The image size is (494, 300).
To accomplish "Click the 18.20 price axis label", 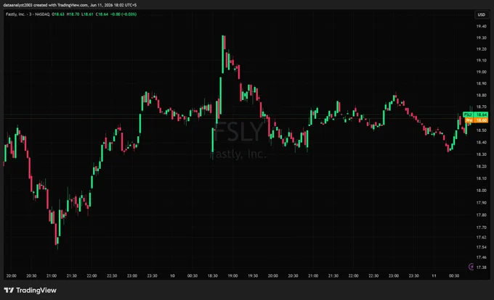I will (x=481, y=167).
